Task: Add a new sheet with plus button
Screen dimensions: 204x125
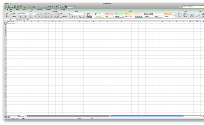Action: click(x=26, y=116)
